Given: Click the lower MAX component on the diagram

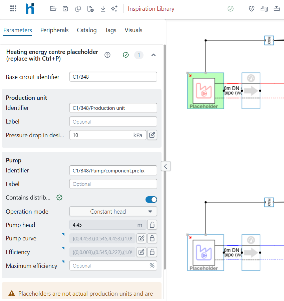Looking at the screenshot, I should [269, 202].
